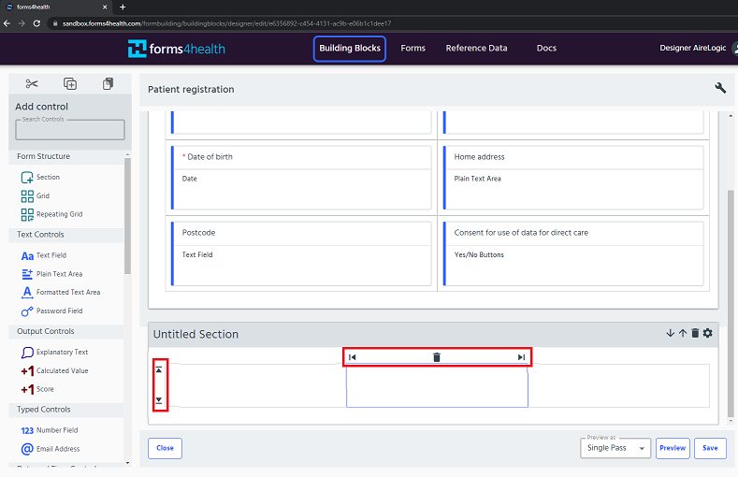The image size is (738, 477).
Task: Click the Close button
Action: click(166, 448)
